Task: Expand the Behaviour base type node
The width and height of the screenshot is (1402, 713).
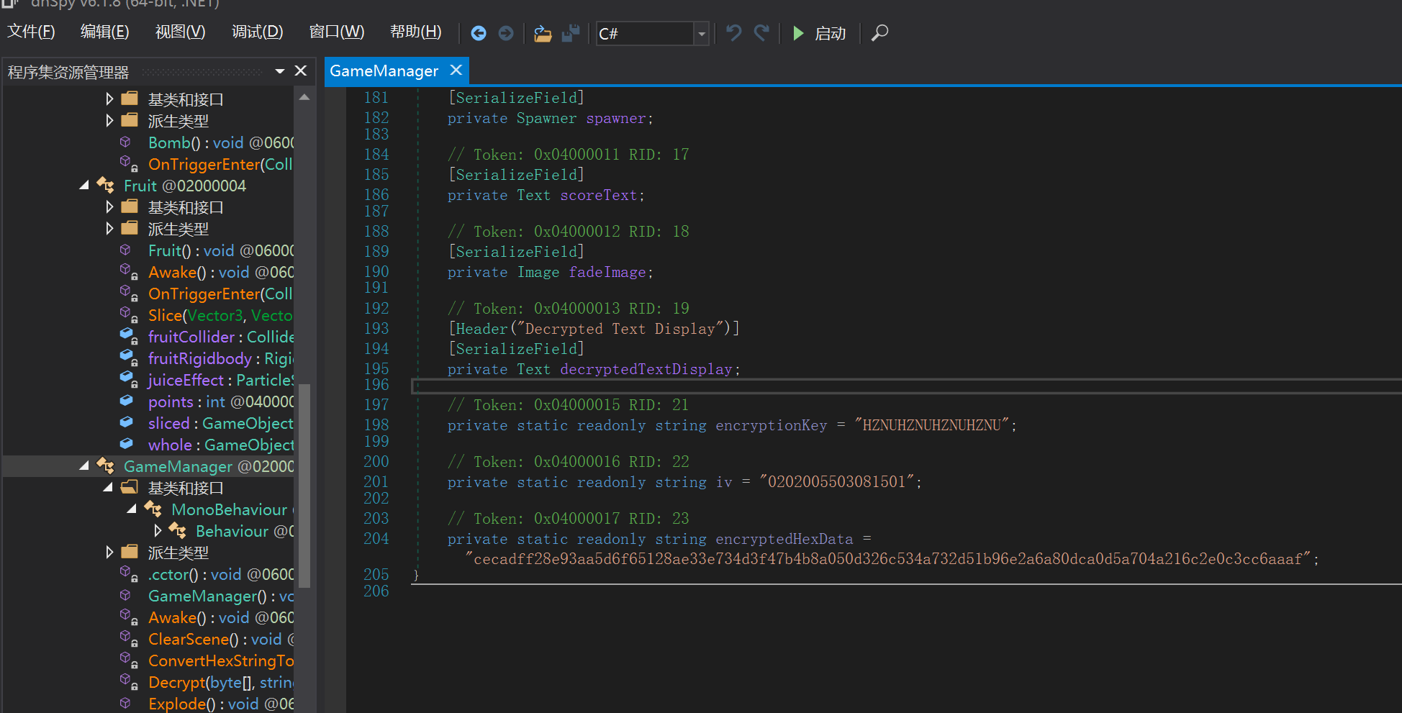Action: 158,531
